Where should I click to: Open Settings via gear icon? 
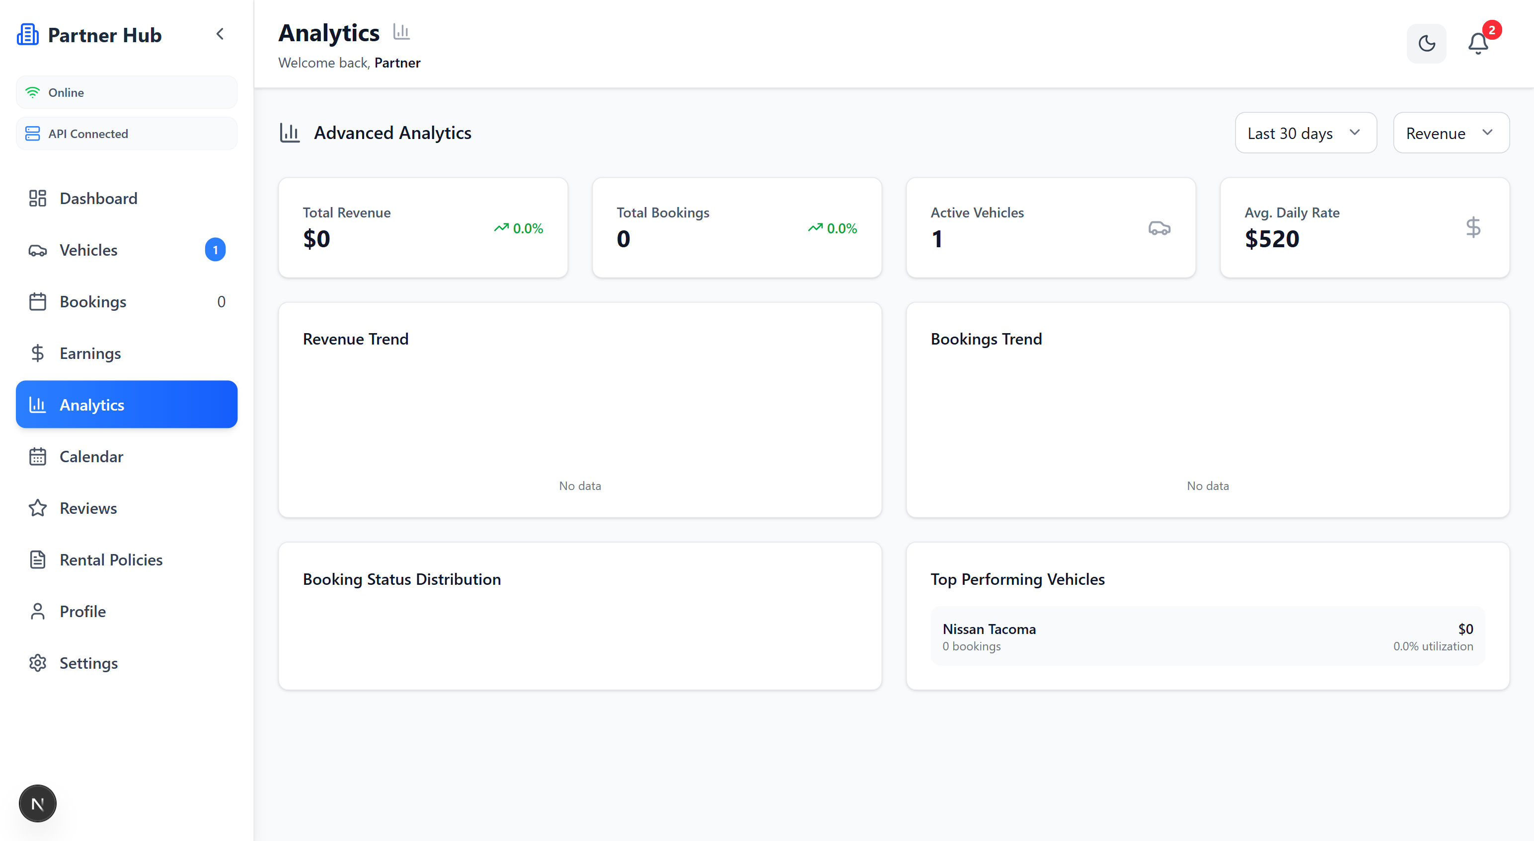(x=38, y=662)
